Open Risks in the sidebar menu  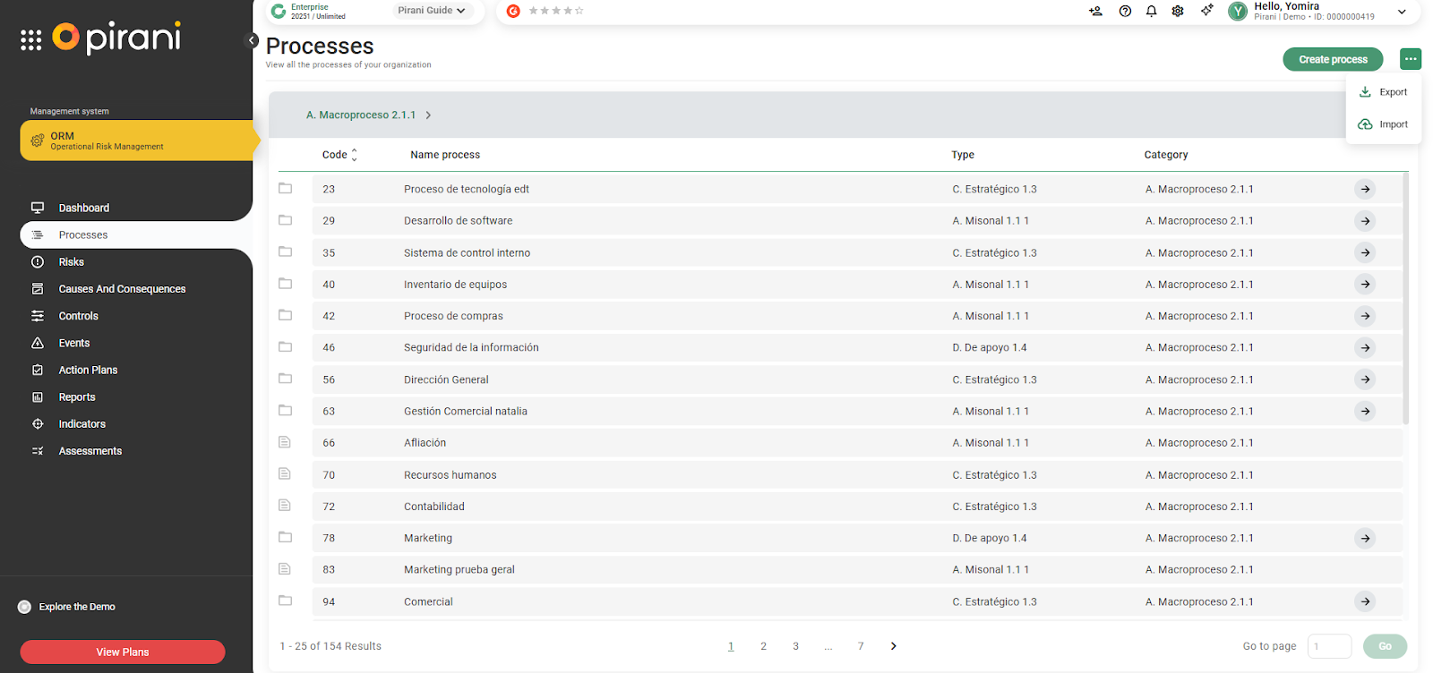[72, 262]
